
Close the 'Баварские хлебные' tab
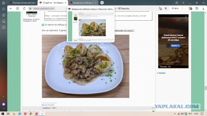click(x=96, y=3)
